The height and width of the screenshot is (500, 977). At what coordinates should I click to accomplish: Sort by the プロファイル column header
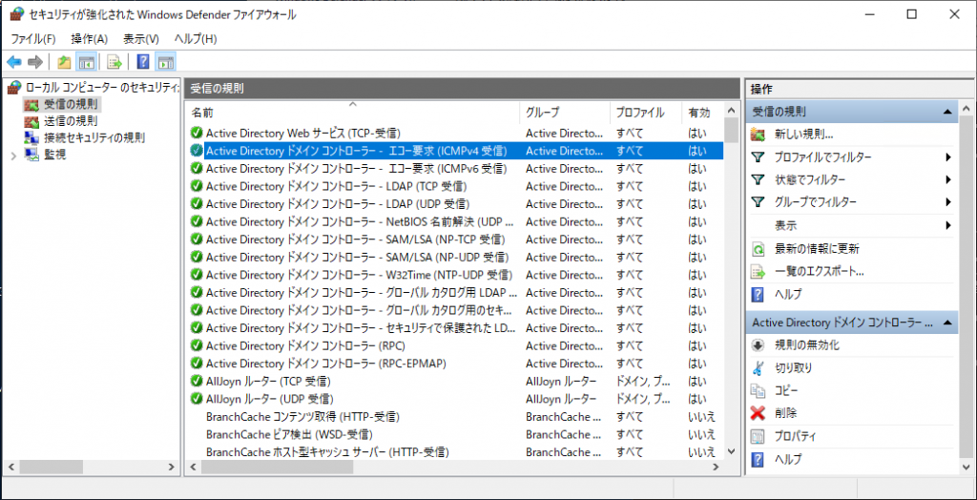[x=646, y=113]
